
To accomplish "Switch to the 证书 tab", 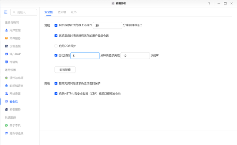I will pyautogui.click(x=74, y=12).
